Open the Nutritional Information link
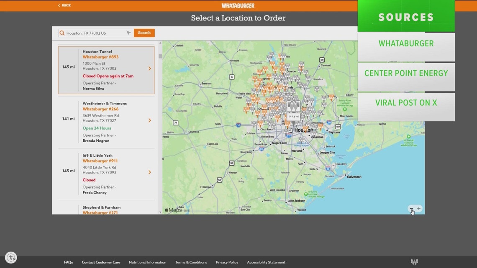The image size is (477, 268). (147, 262)
